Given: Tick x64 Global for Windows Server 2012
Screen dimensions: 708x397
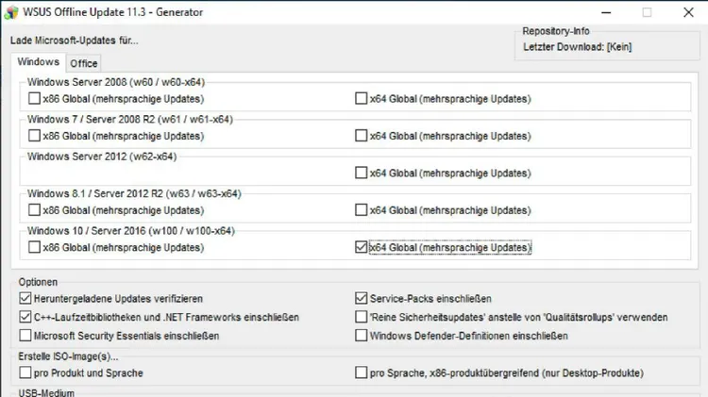Looking at the screenshot, I should pos(362,173).
